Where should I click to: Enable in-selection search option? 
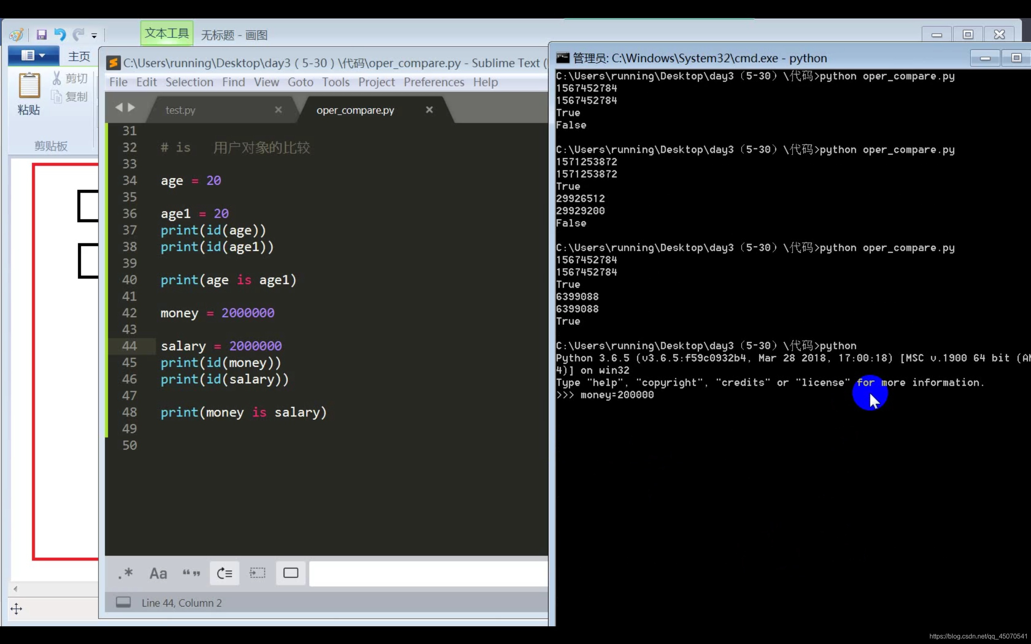point(257,573)
